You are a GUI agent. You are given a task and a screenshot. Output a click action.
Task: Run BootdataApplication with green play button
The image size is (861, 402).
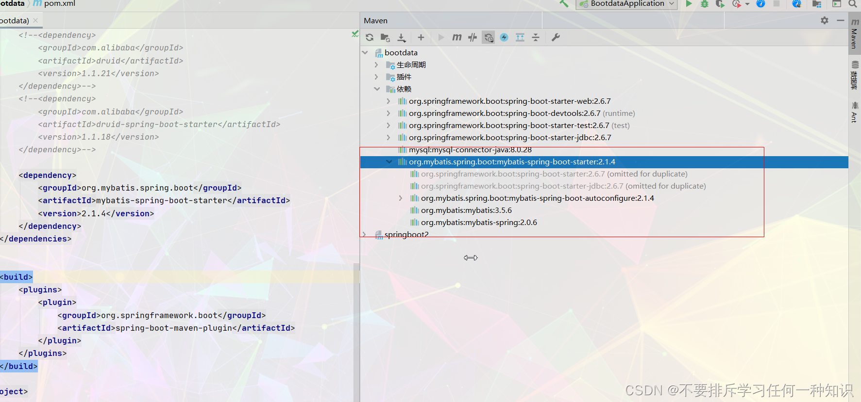click(x=689, y=4)
